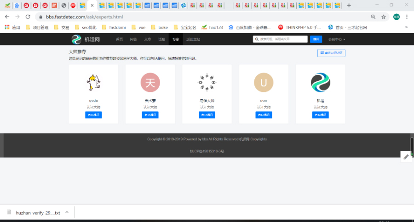Screen dimensions: 414x222
Task: Click the tan U avatar
Action: [x=264, y=82]
